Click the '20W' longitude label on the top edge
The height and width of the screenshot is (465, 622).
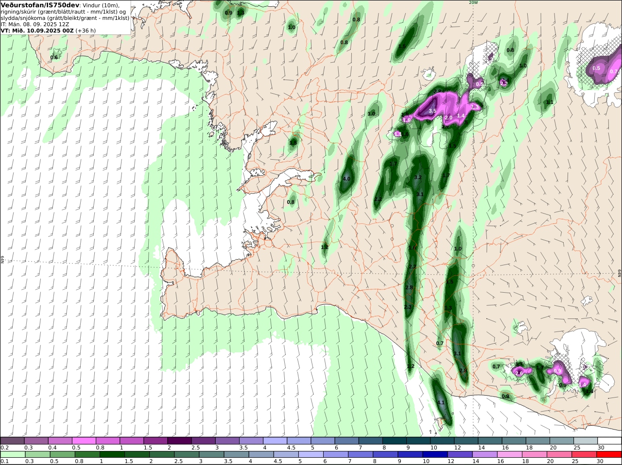(473, 2)
